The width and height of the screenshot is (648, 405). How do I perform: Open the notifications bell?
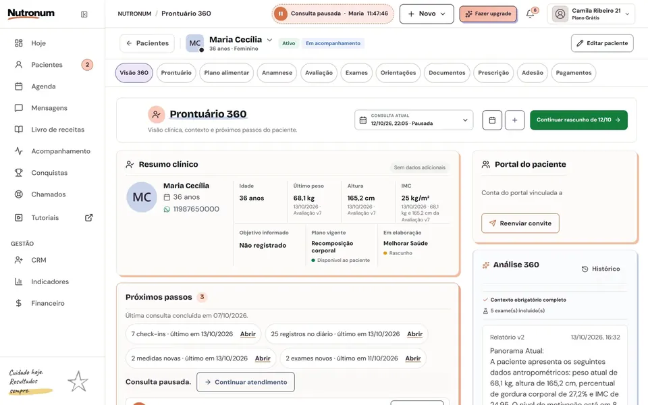point(531,14)
